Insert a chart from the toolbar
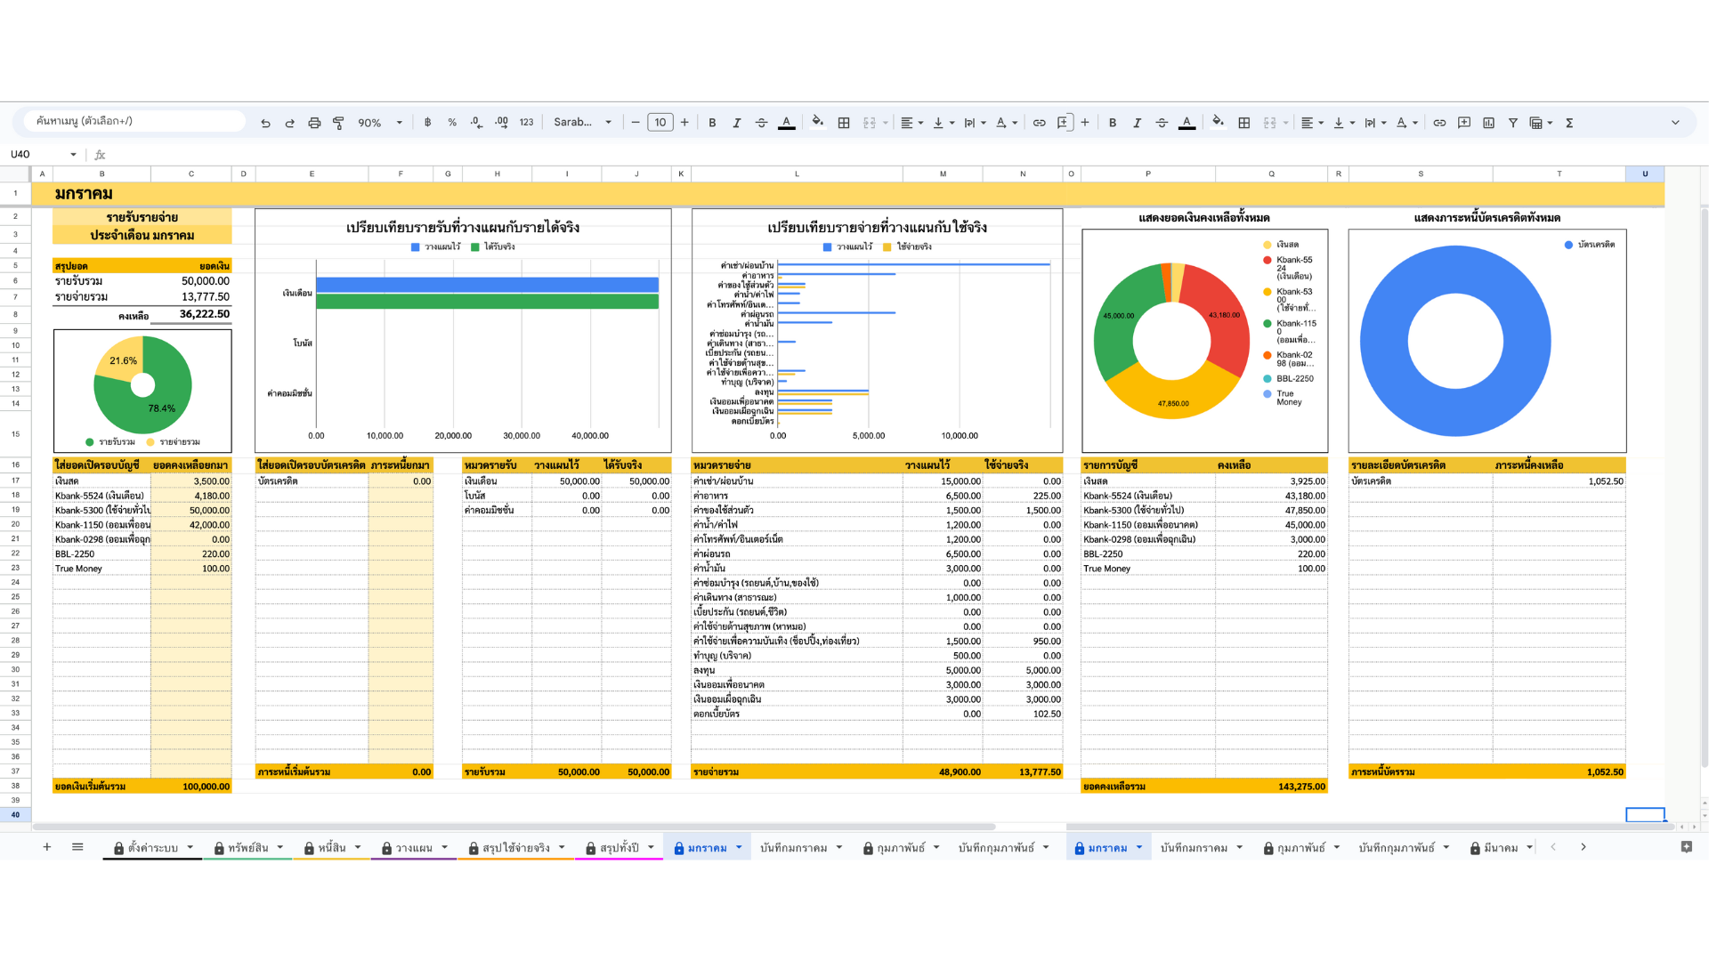This screenshot has width=1709, height=961. click(1488, 123)
